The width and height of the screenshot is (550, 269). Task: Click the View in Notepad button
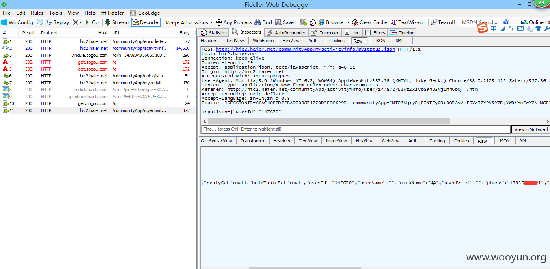point(531,129)
